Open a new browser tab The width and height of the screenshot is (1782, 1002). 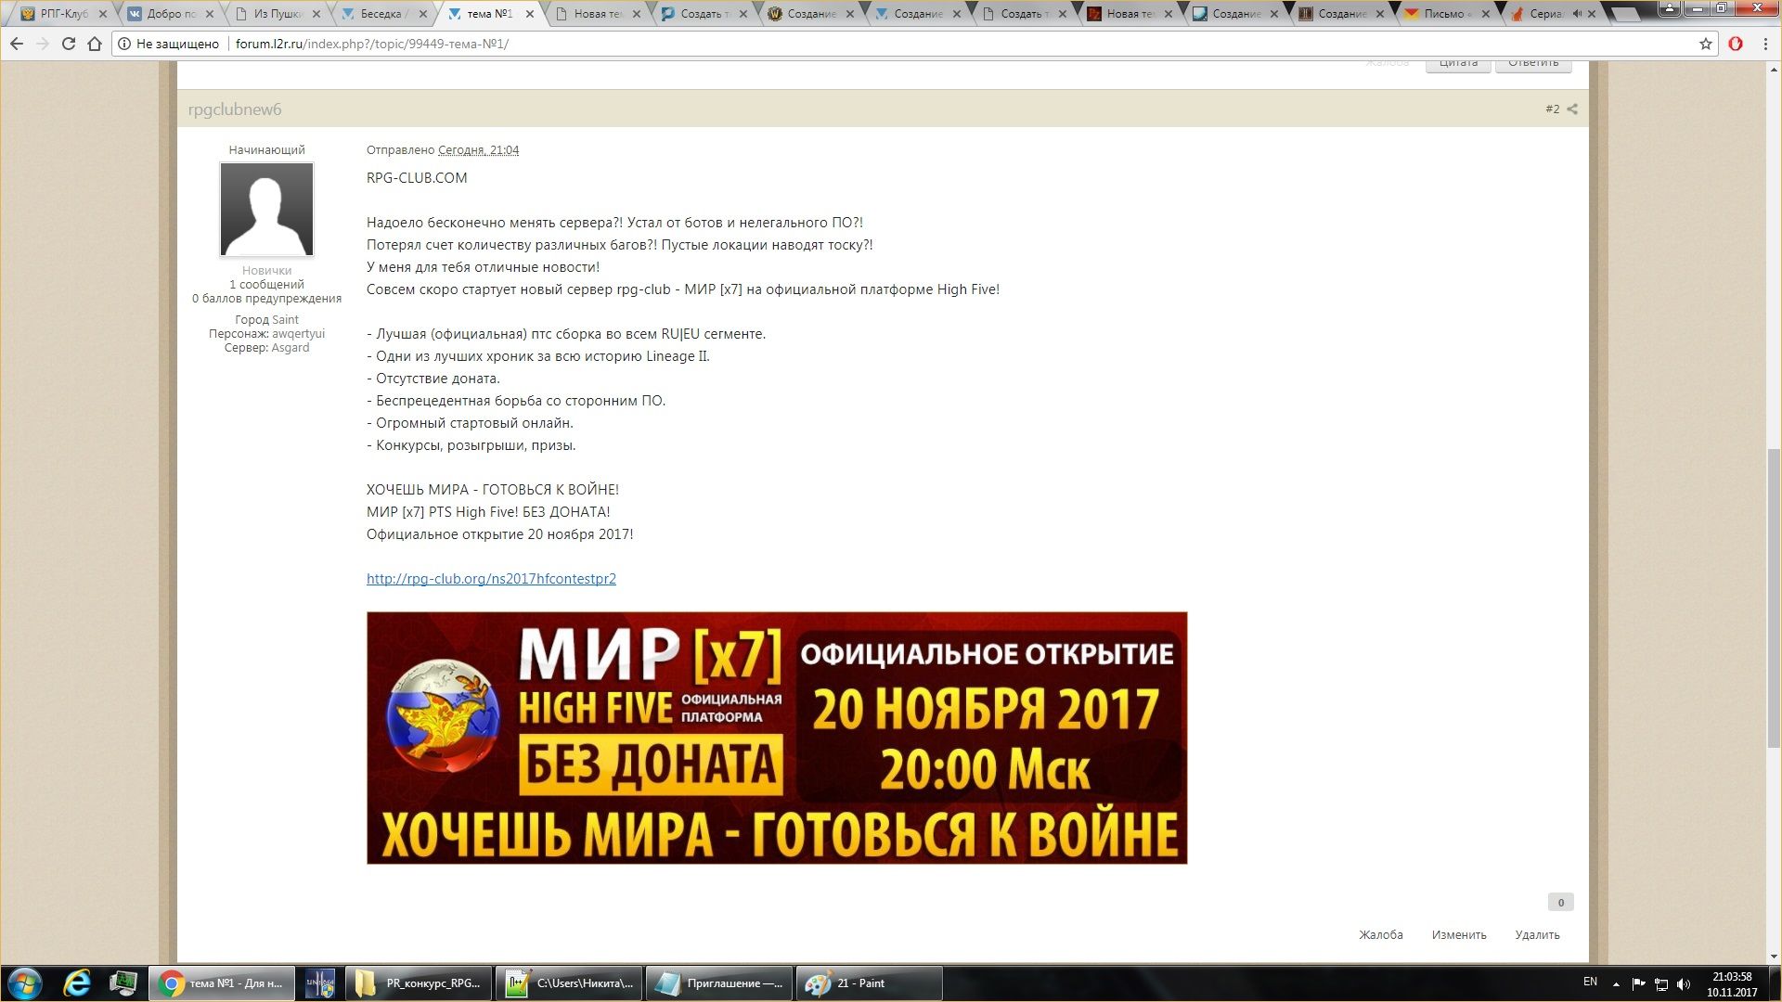pyautogui.click(x=1625, y=14)
